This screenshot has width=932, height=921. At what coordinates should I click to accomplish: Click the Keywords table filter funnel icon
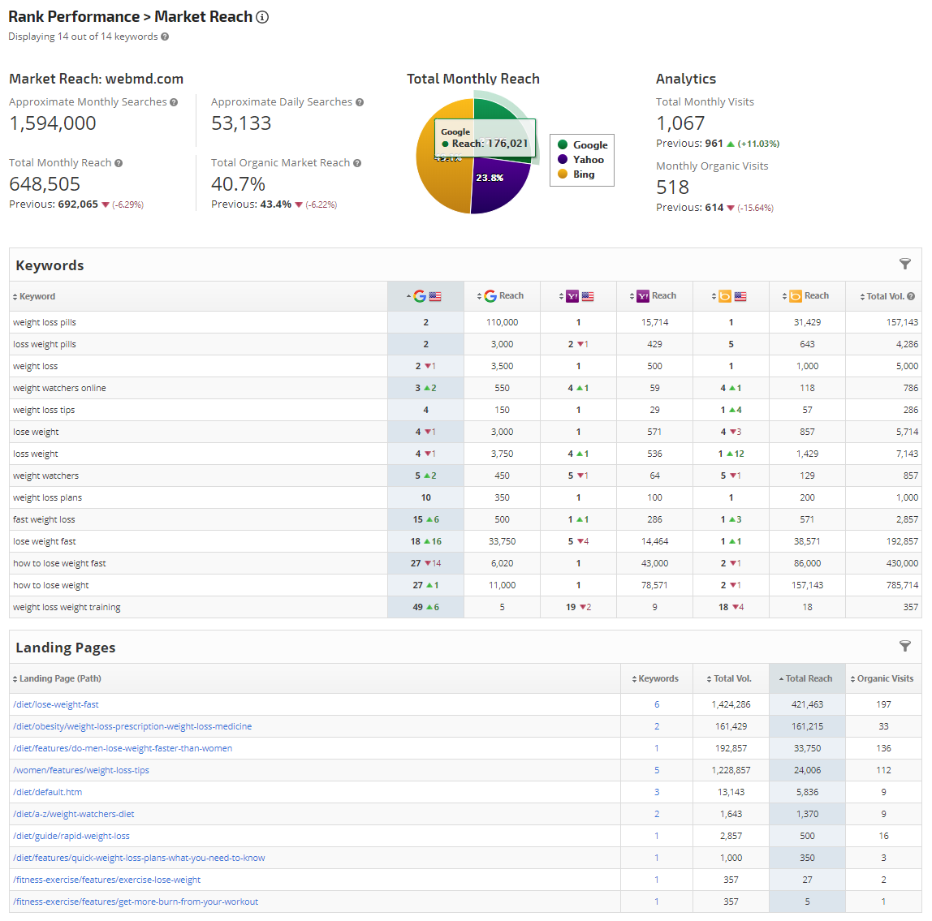click(904, 264)
